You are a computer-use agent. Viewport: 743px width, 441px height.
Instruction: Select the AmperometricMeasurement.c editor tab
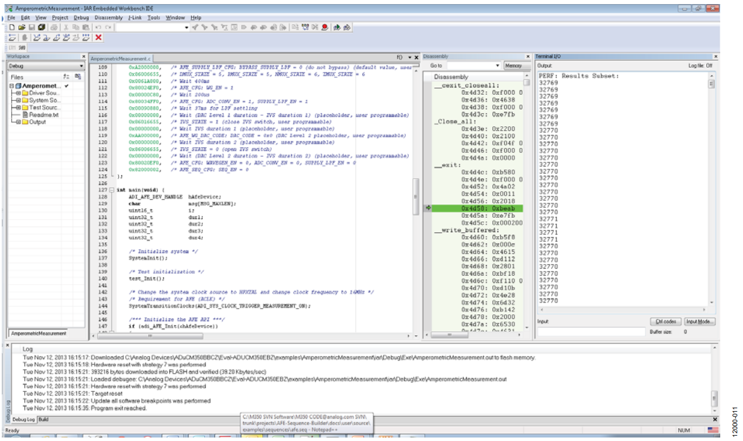tap(121, 59)
